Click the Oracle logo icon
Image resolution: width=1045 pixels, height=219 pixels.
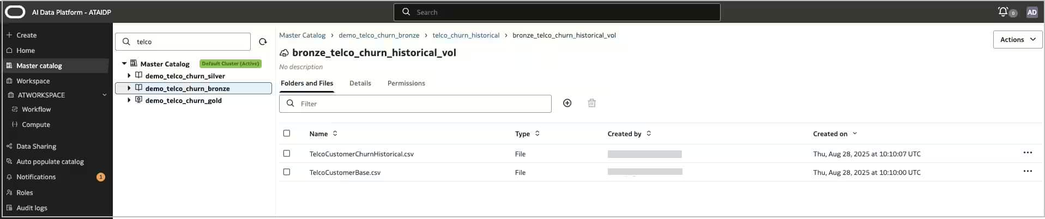pyautogui.click(x=15, y=12)
